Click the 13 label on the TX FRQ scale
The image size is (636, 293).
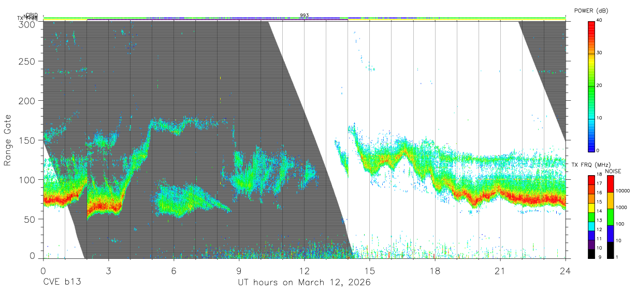(599, 220)
